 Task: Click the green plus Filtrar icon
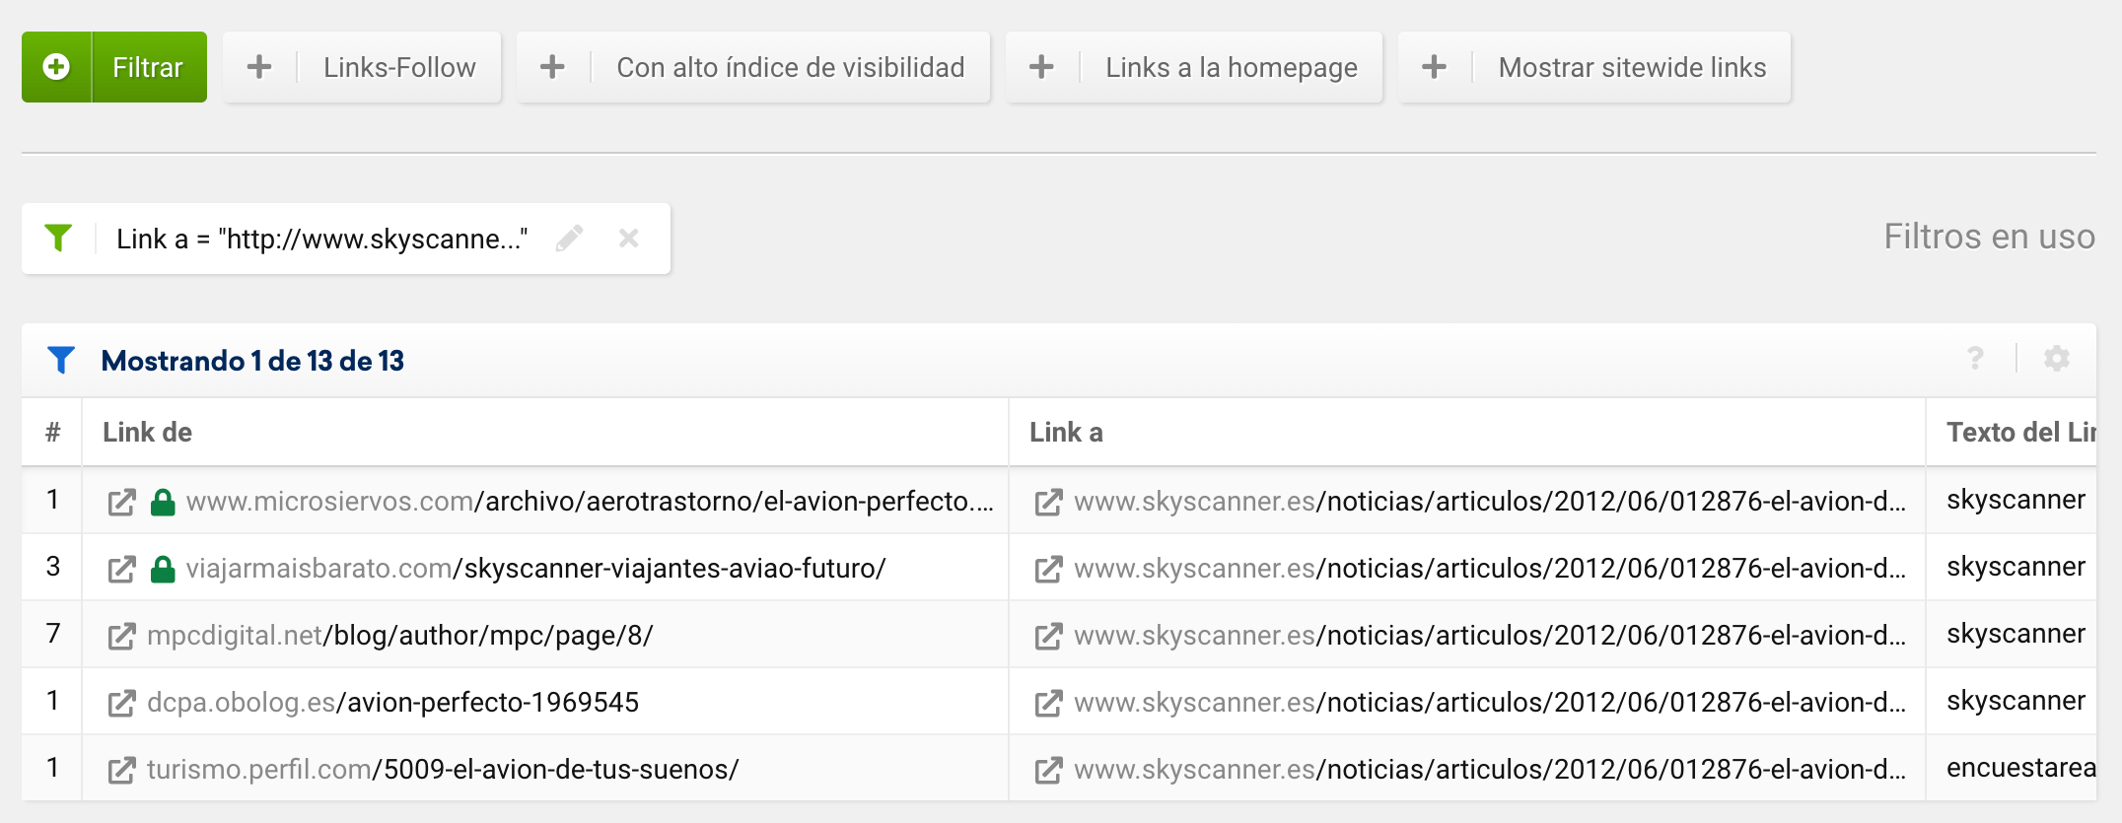coord(56,67)
